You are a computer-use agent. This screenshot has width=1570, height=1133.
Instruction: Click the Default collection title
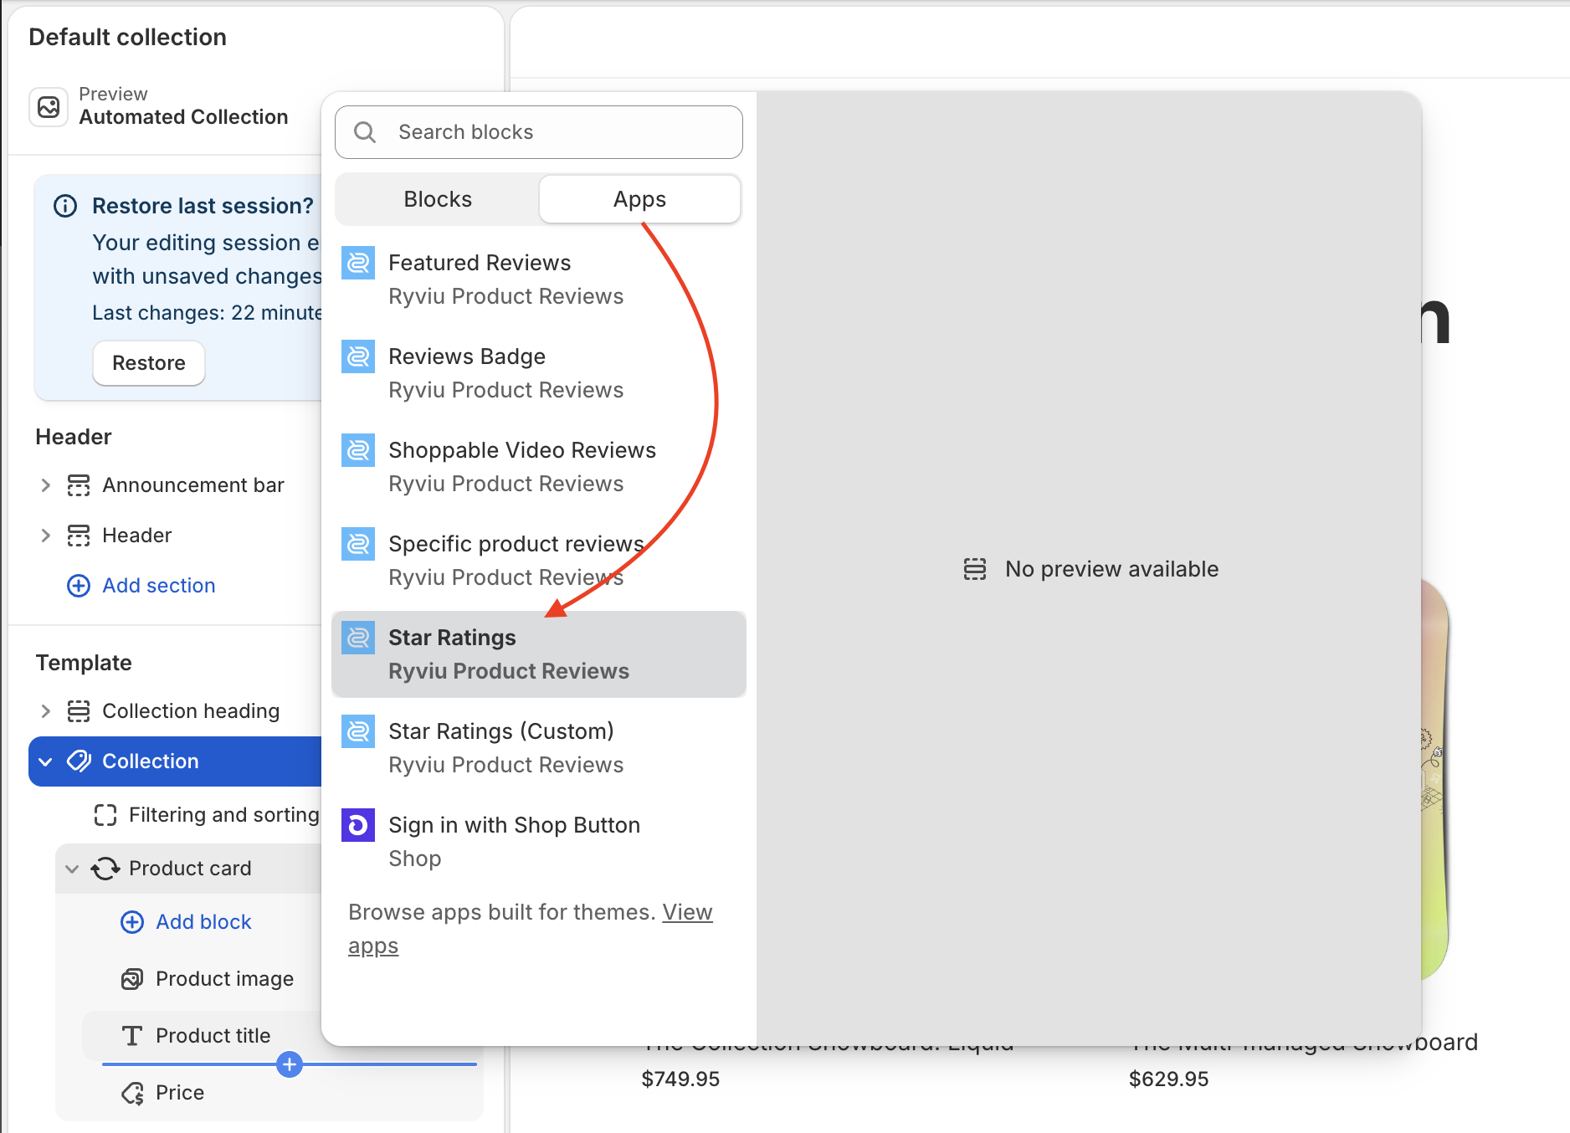pos(127,37)
